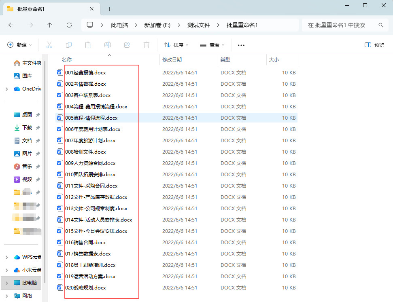Click chevron after 新加卷 (E:) in address bar

click(179, 25)
